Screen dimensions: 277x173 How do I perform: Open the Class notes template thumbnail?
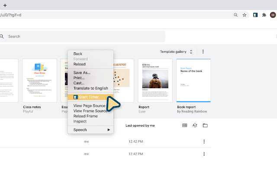click(40, 80)
